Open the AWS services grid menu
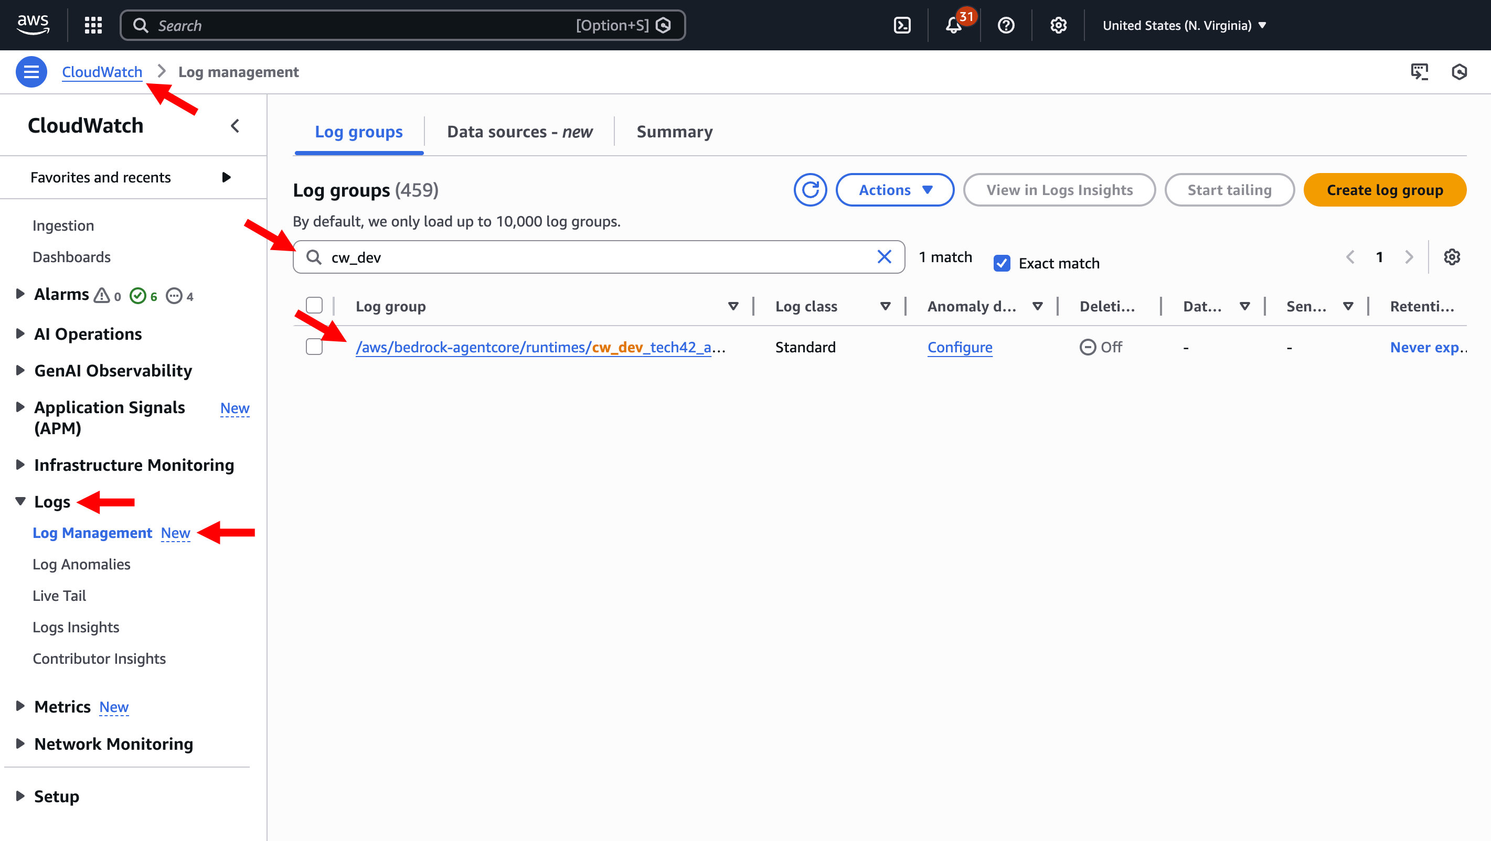1491x841 pixels. [x=93, y=26]
